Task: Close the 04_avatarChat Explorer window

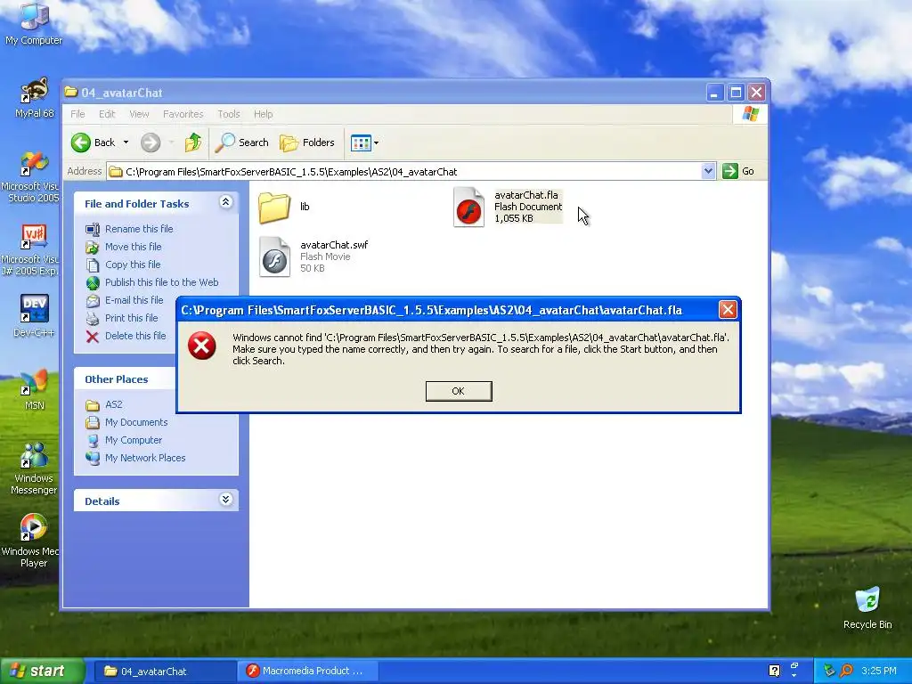Action: pyautogui.click(x=757, y=92)
